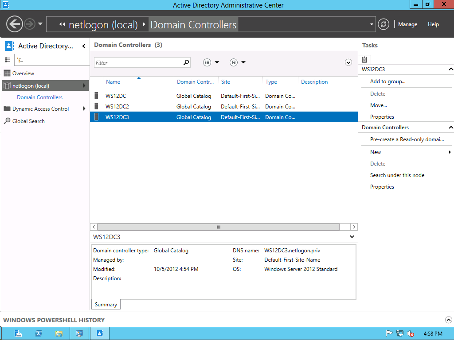Sort by Description column header

[314, 82]
